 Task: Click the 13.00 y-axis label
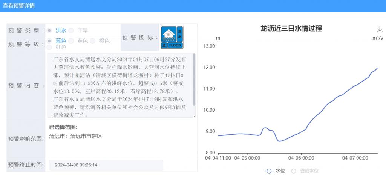[x=209, y=46]
